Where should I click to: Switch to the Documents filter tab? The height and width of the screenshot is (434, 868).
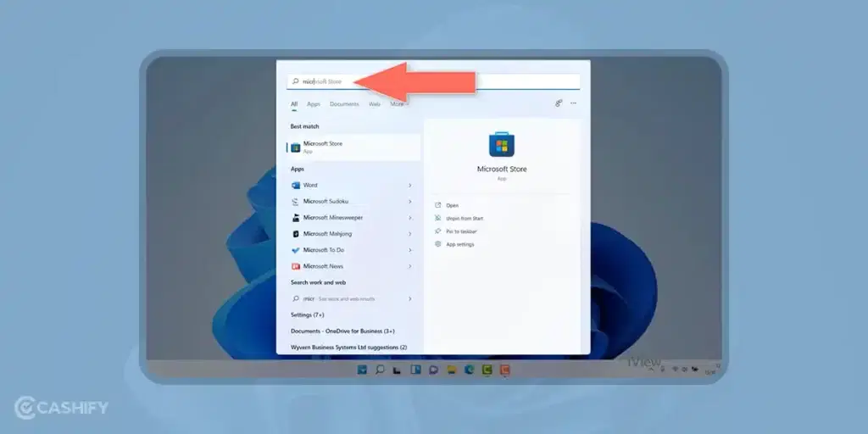[344, 104]
